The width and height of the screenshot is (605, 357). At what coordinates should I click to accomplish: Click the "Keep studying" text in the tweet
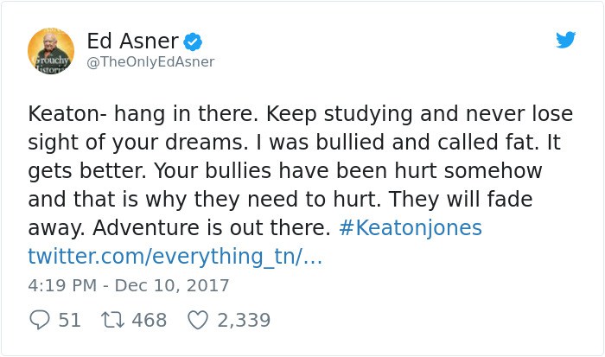pyautogui.click(x=340, y=114)
